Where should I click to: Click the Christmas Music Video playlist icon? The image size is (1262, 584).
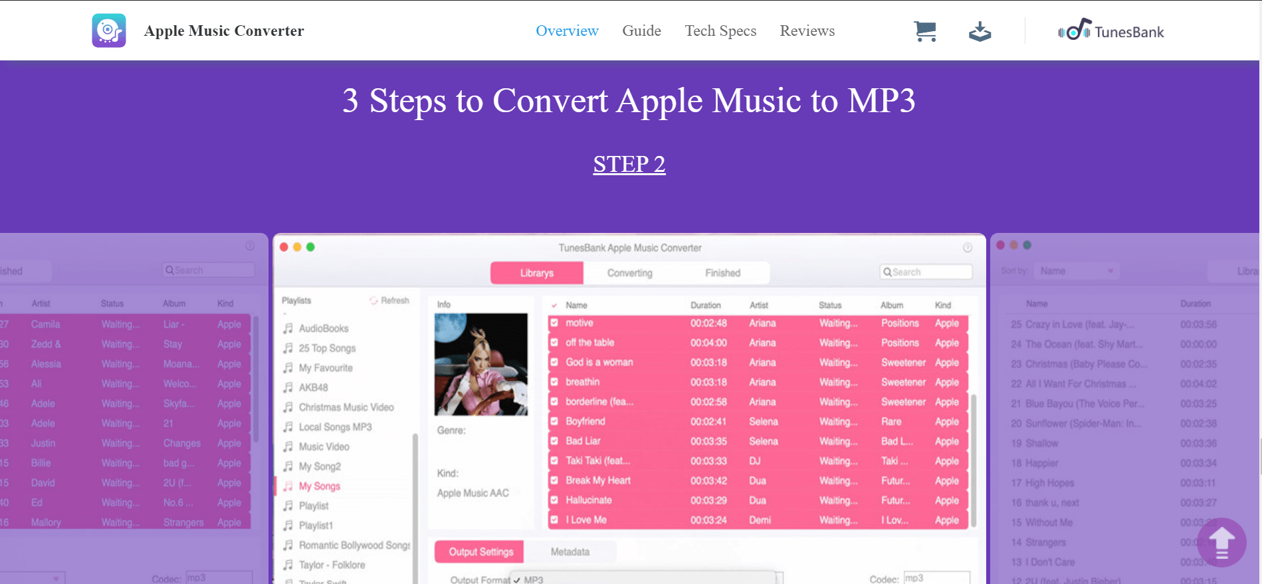[288, 407]
